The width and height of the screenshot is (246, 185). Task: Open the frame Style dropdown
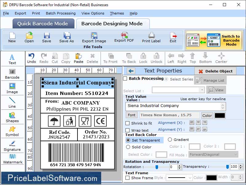(x=179, y=178)
